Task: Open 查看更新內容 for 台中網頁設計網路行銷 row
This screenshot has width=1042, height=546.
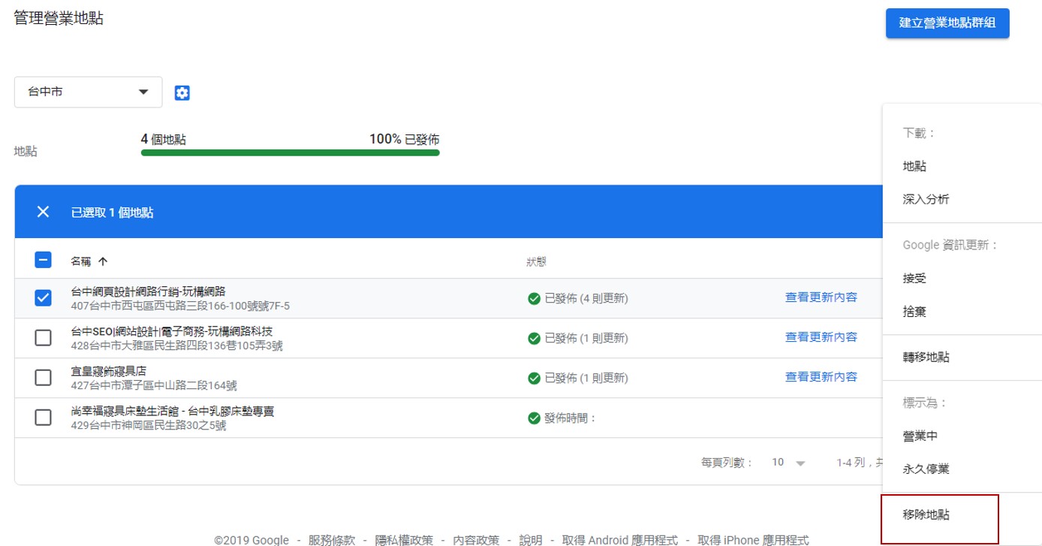Action: pos(821,297)
